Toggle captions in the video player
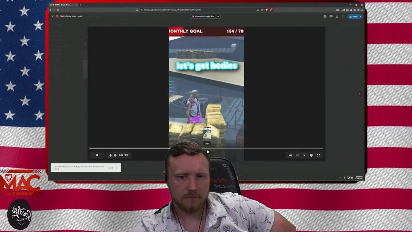 coord(297,155)
